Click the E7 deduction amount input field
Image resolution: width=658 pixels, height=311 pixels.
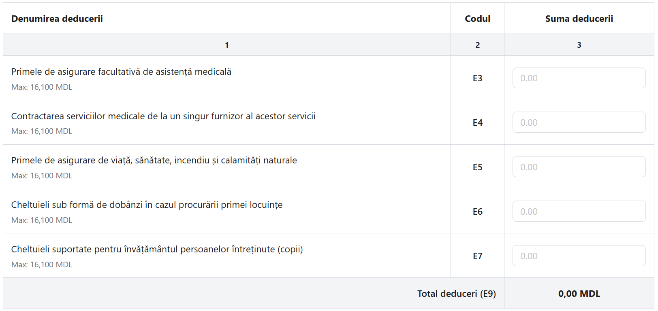point(579,256)
